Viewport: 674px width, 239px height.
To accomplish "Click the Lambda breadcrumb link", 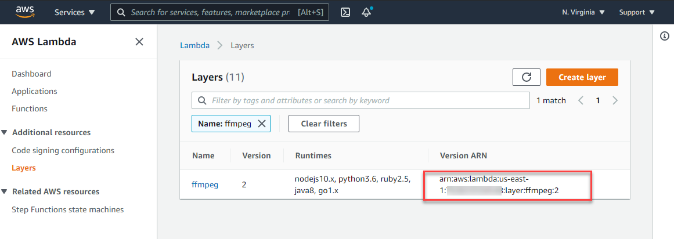I will 194,45.
